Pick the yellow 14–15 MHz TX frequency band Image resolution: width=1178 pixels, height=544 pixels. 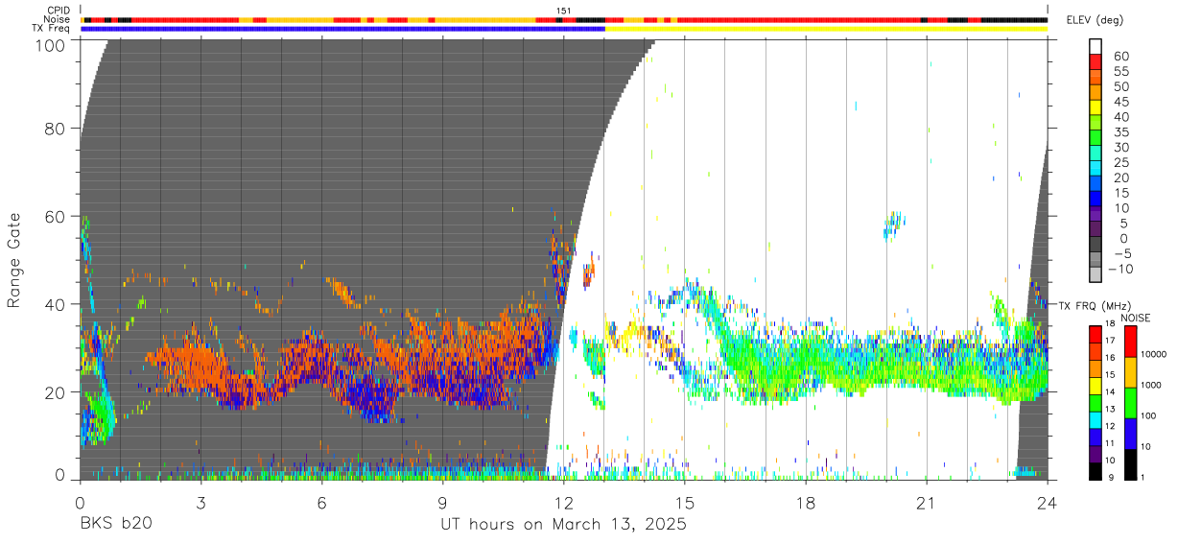click(x=1096, y=386)
